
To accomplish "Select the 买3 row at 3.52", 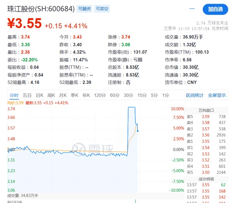I will [206, 160].
